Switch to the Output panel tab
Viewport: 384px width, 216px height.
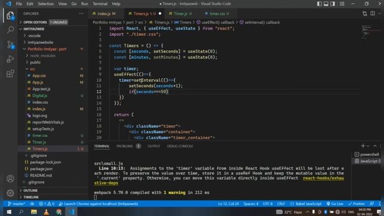pos(154,146)
